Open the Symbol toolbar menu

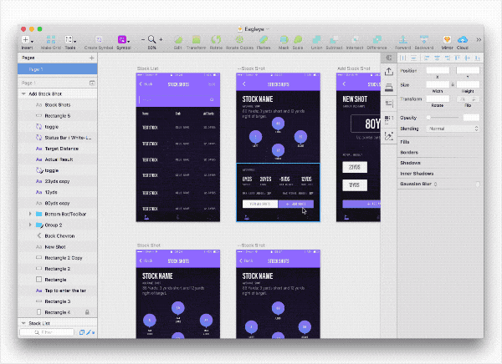click(123, 39)
